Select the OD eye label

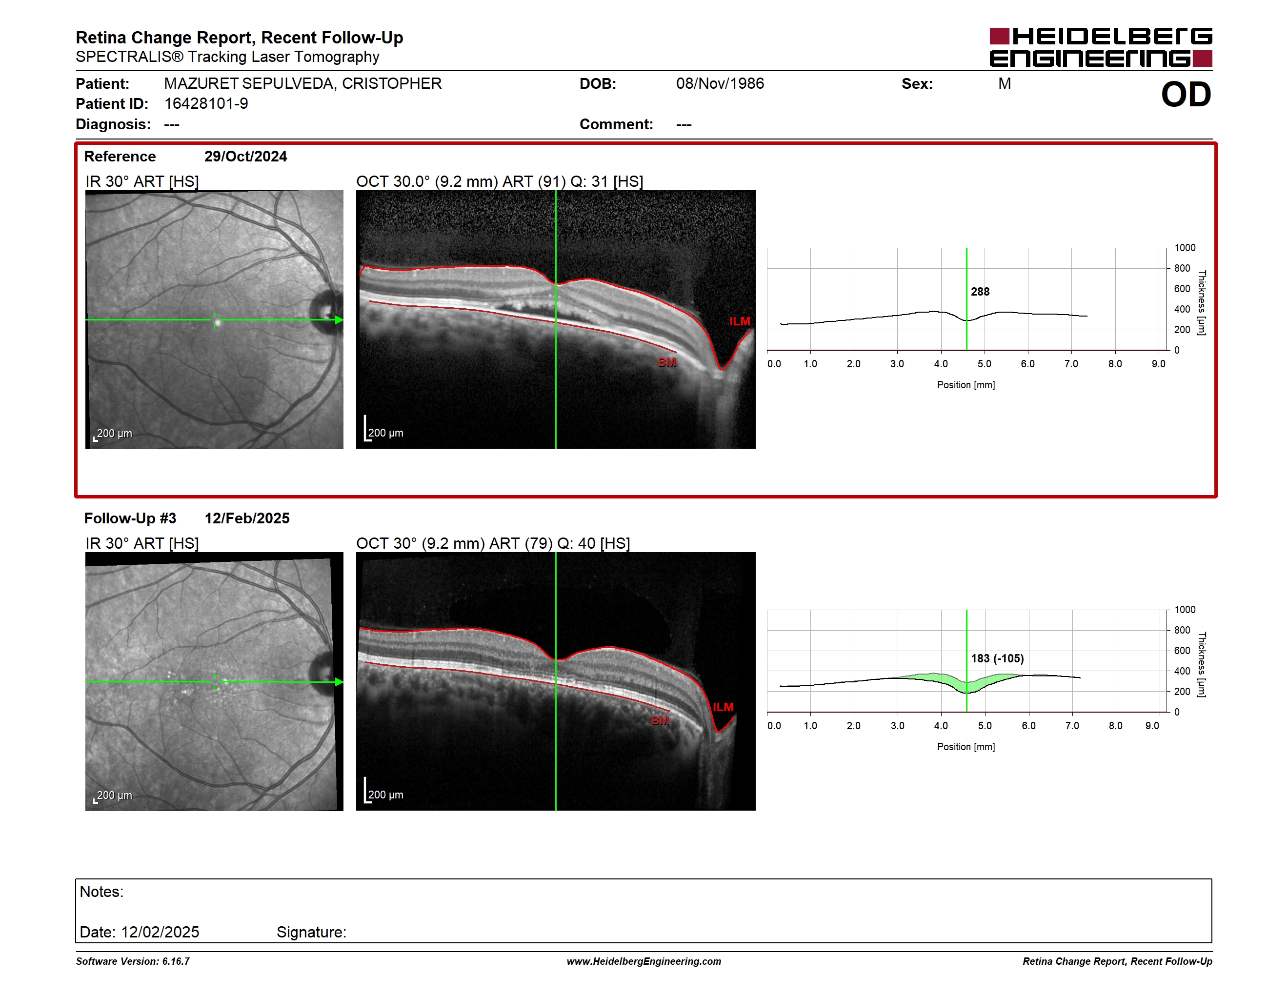click(1186, 94)
